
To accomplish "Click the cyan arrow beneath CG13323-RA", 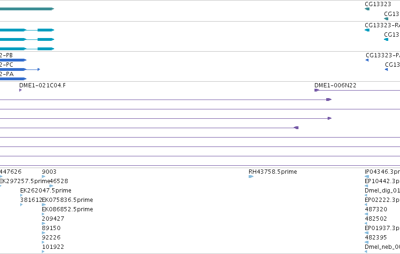I will click(x=367, y=30).
